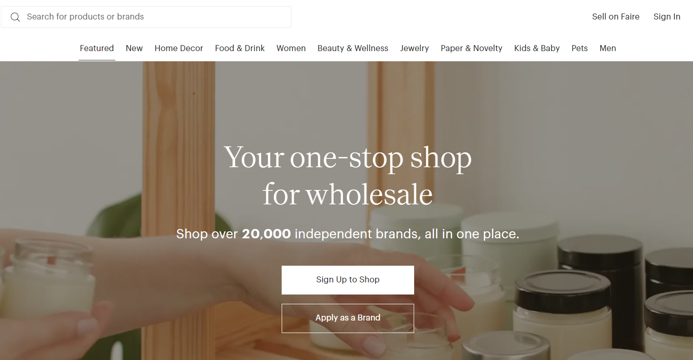Go to Sign In
Viewport: 693px width, 360px height.
click(x=667, y=17)
